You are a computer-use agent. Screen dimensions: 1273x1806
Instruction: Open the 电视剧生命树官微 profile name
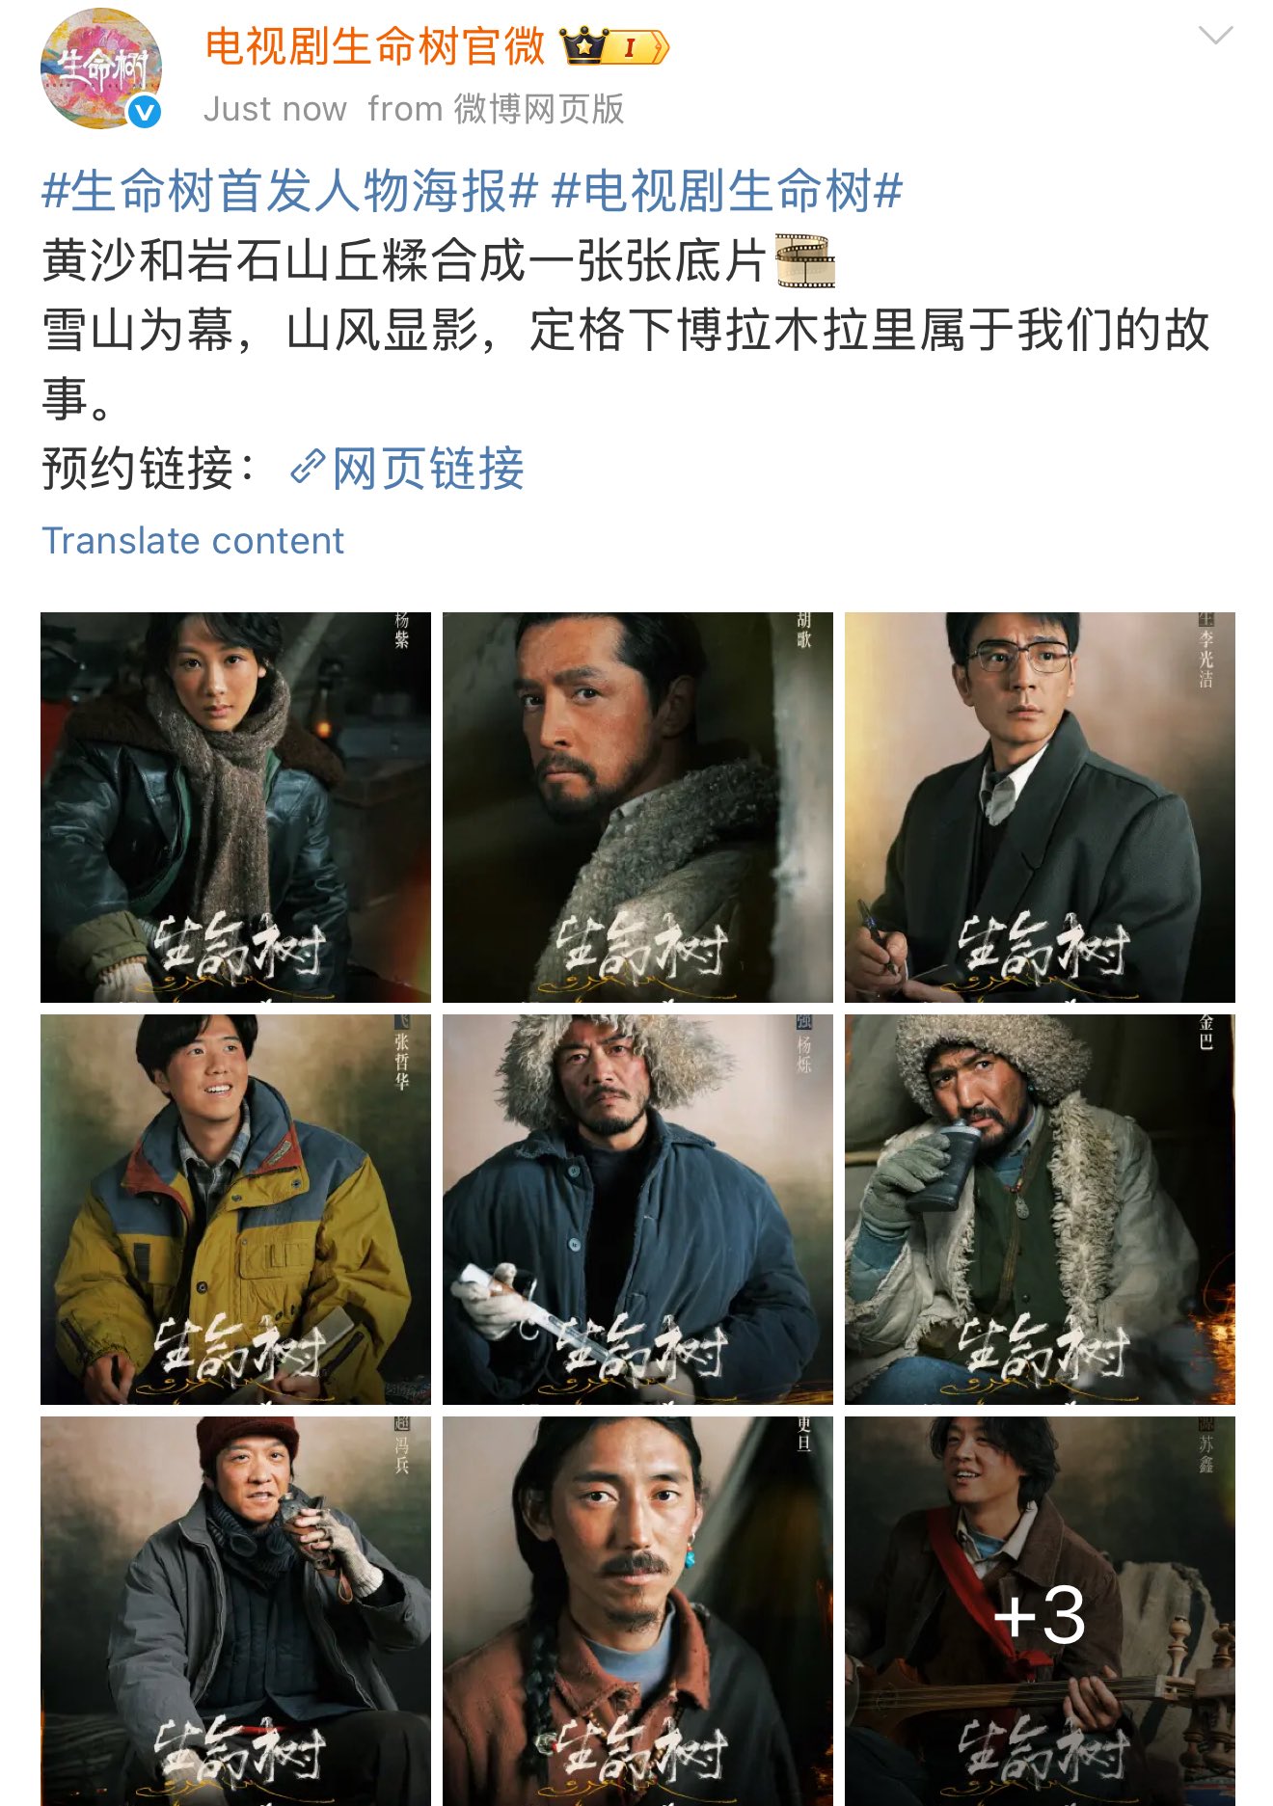point(375,46)
